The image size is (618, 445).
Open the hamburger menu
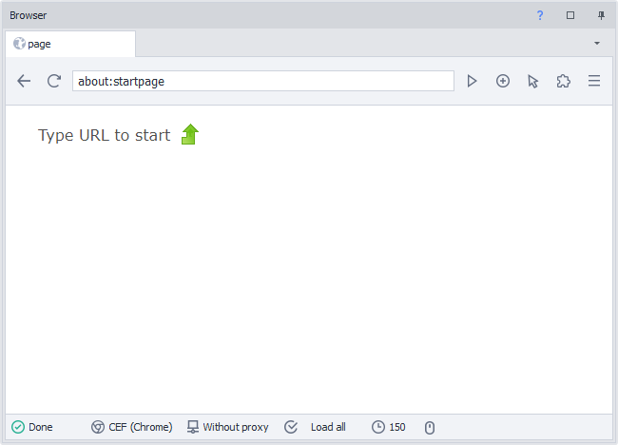pyautogui.click(x=594, y=82)
